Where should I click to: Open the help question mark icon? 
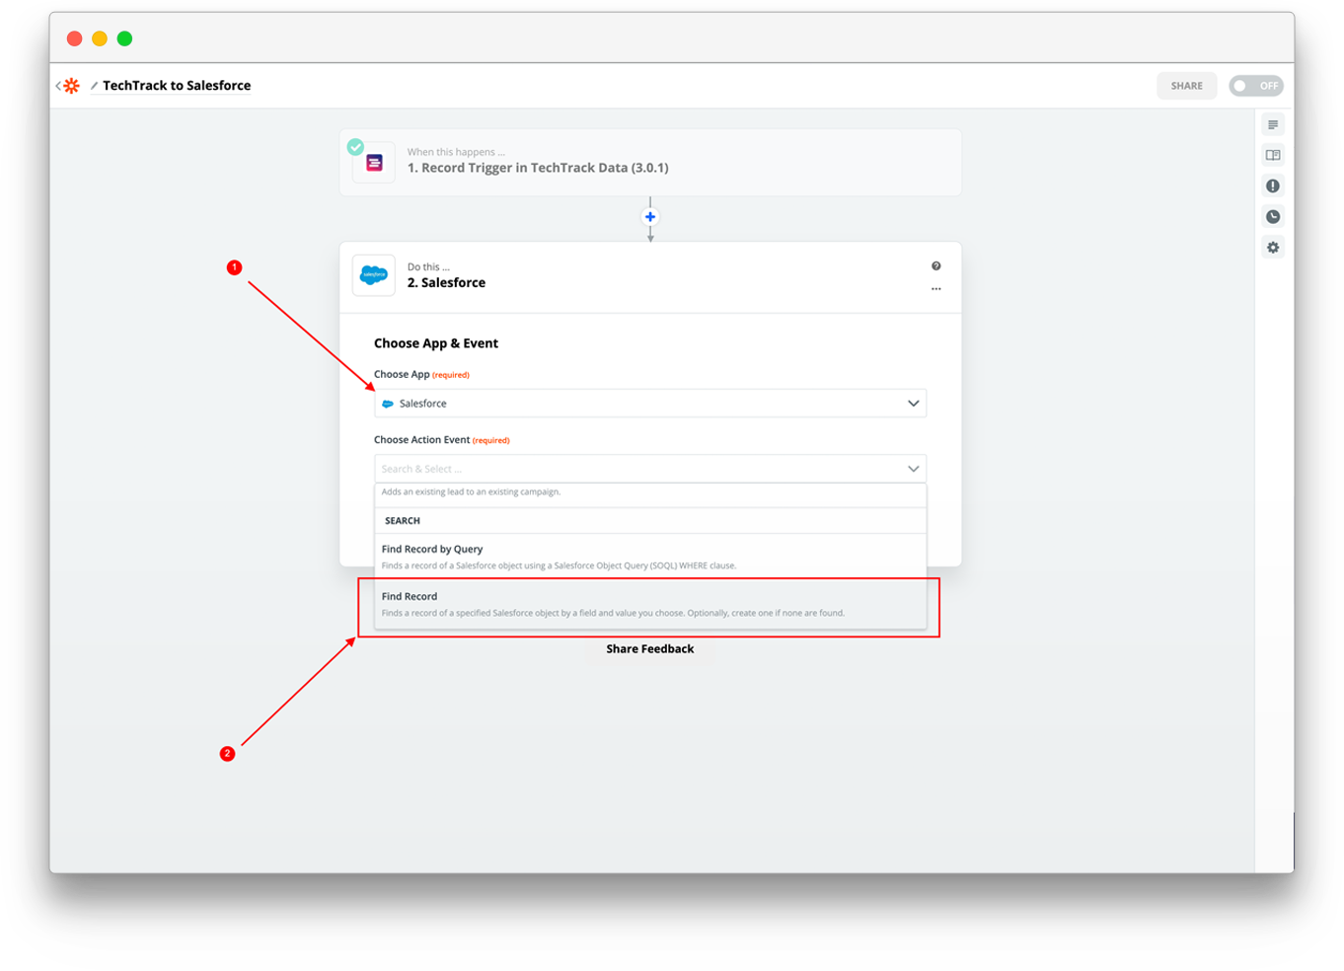pyautogui.click(x=935, y=266)
